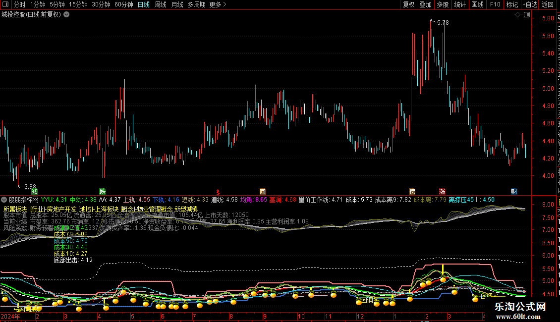560x322 pixels.
Task: Expand the 更多 periods menu
Action: (218, 4)
